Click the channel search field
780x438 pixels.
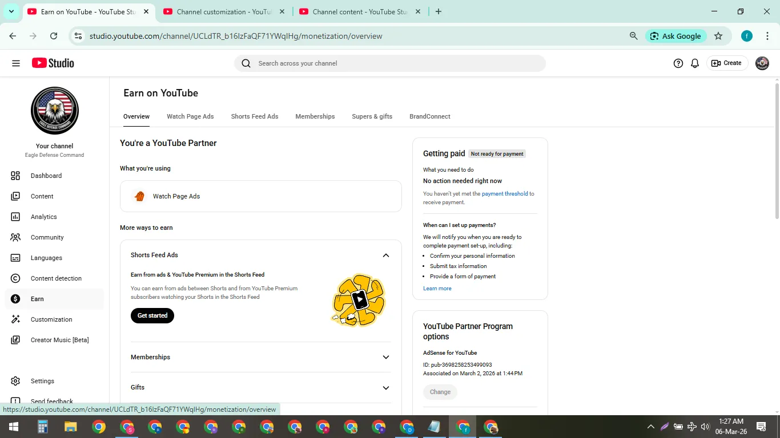click(x=390, y=63)
